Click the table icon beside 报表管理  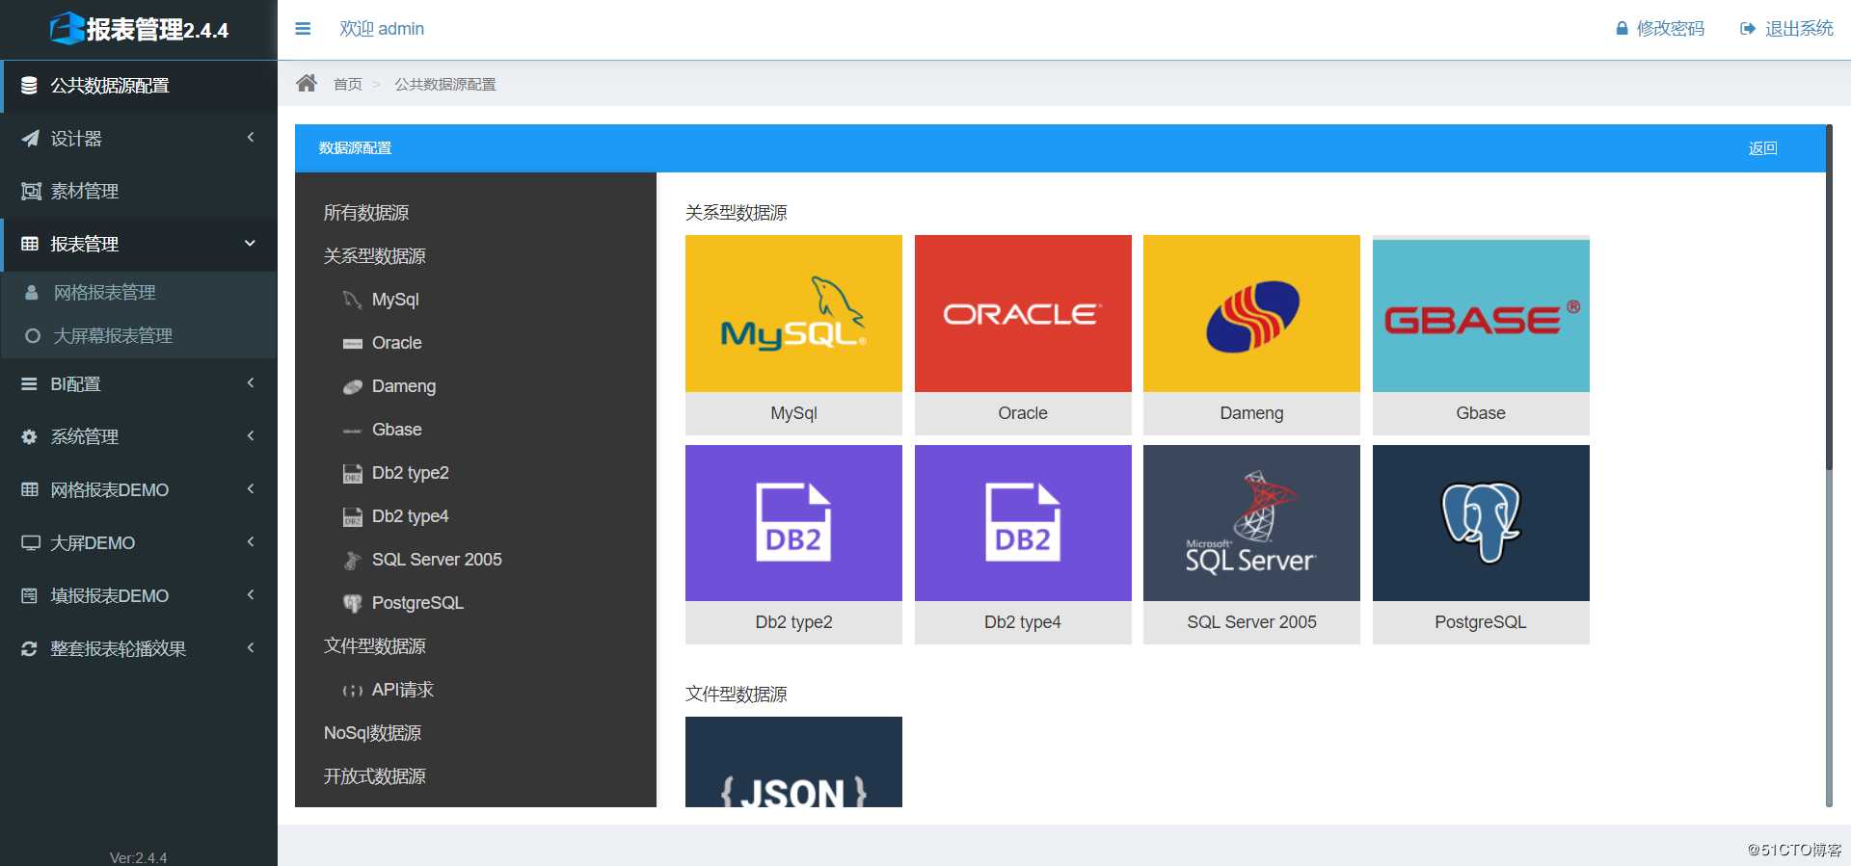click(30, 244)
